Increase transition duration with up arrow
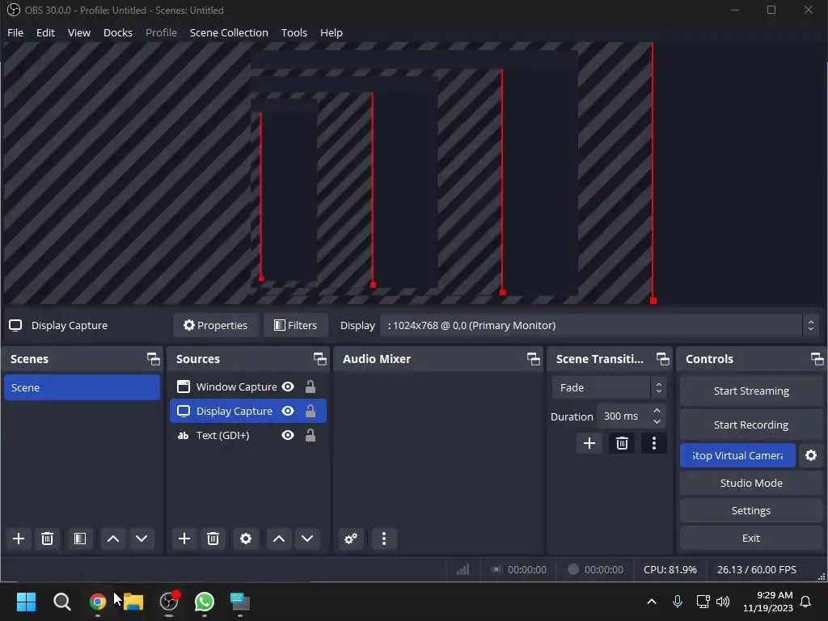 (657, 410)
